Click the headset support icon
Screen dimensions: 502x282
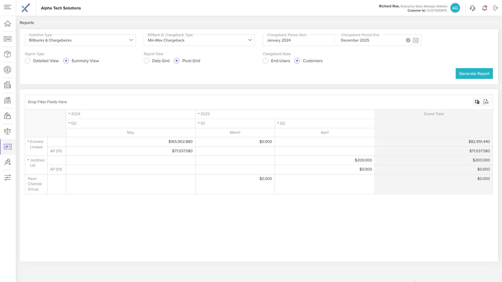[x=472, y=8]
